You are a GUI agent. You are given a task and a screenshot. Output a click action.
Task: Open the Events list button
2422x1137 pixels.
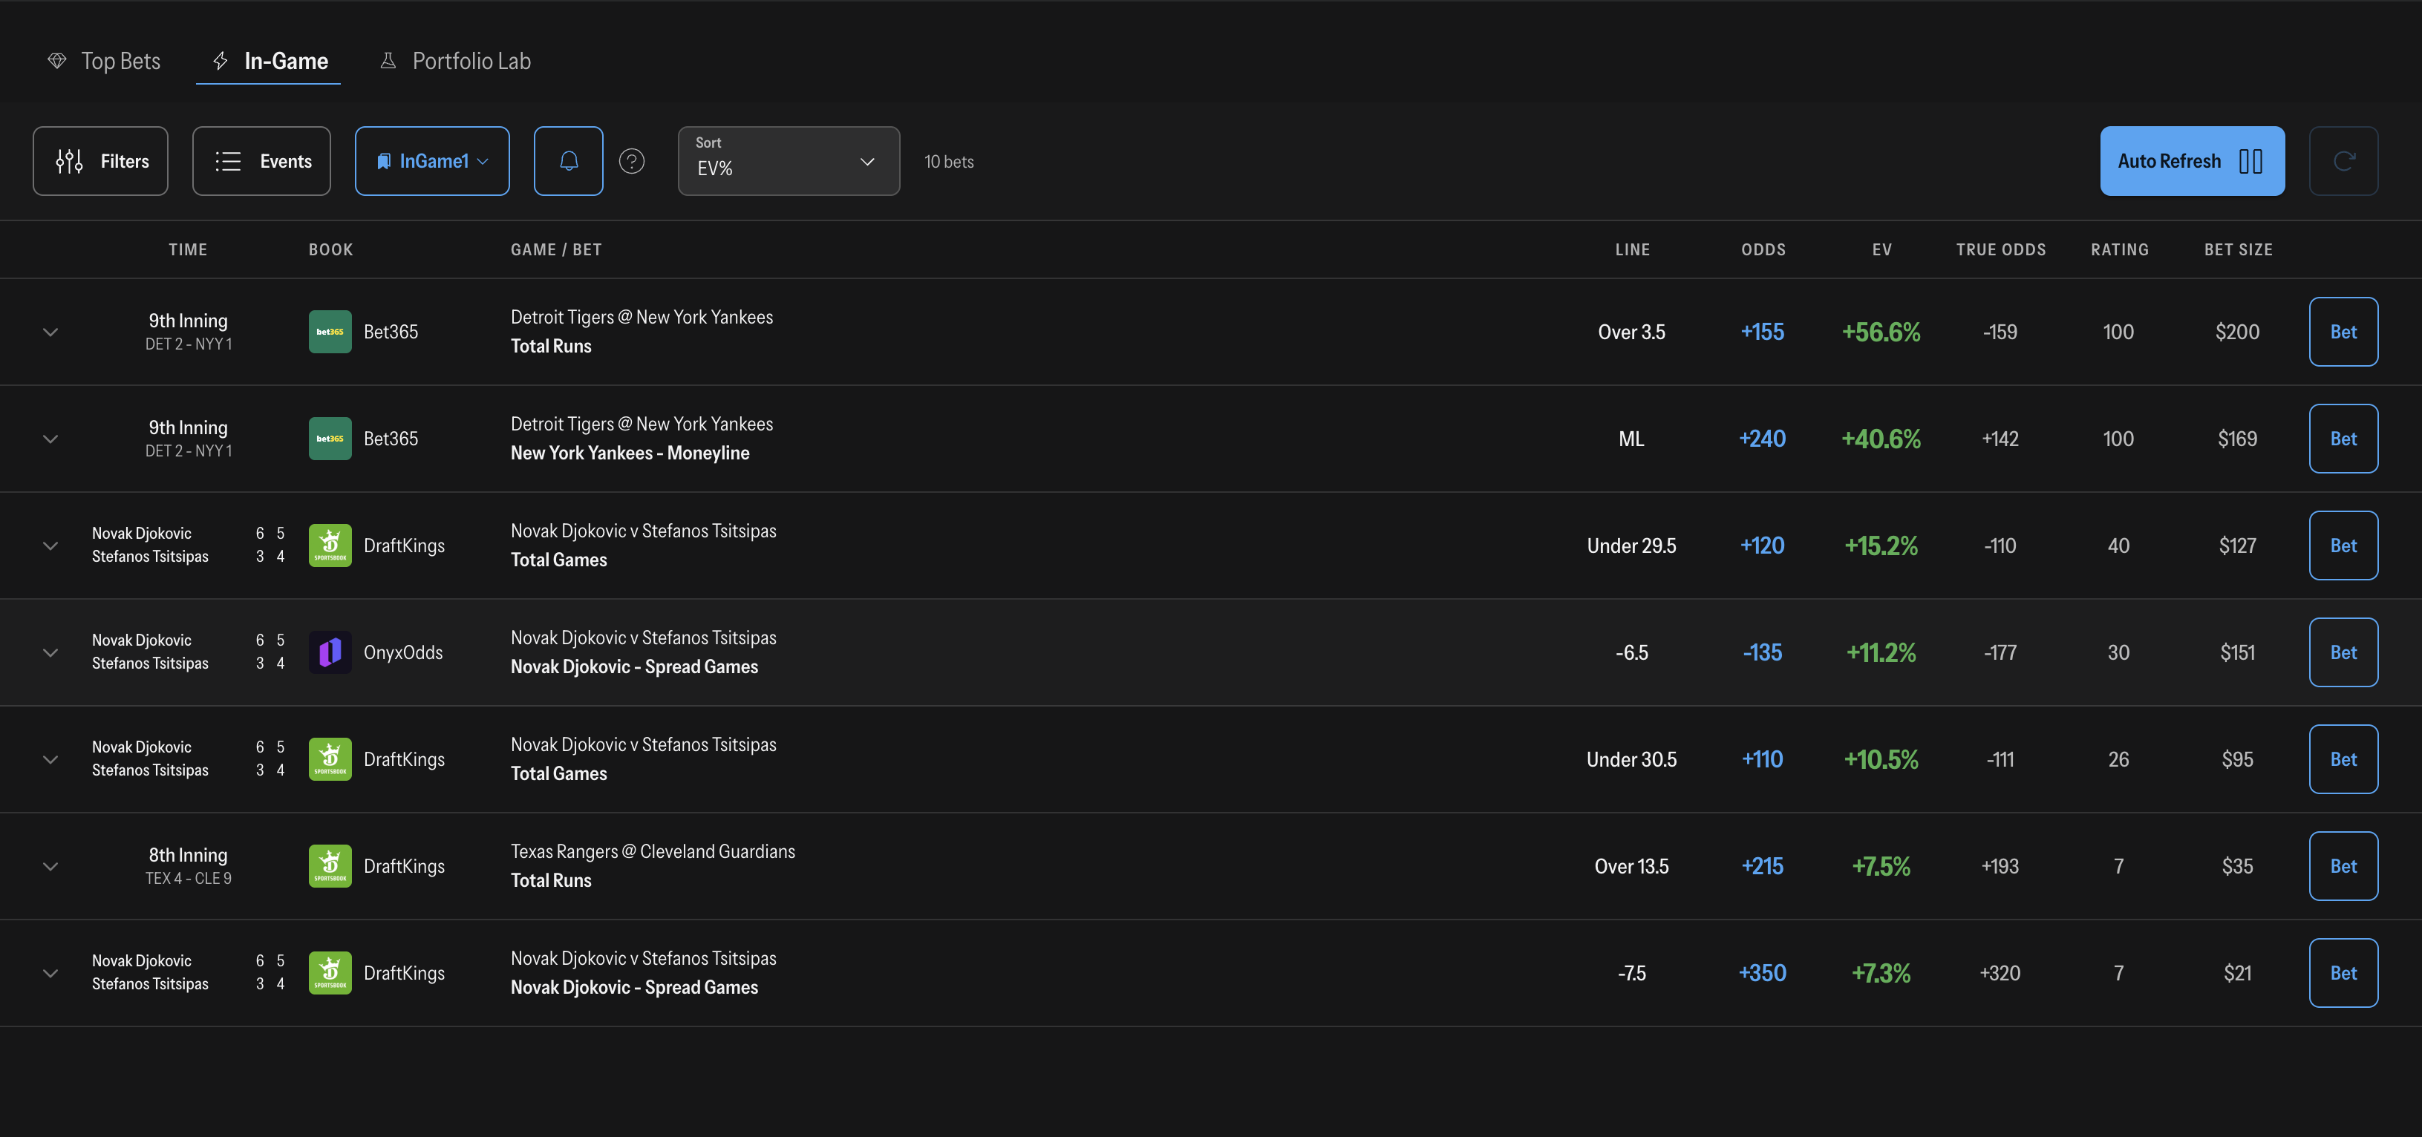pos(261,161)
